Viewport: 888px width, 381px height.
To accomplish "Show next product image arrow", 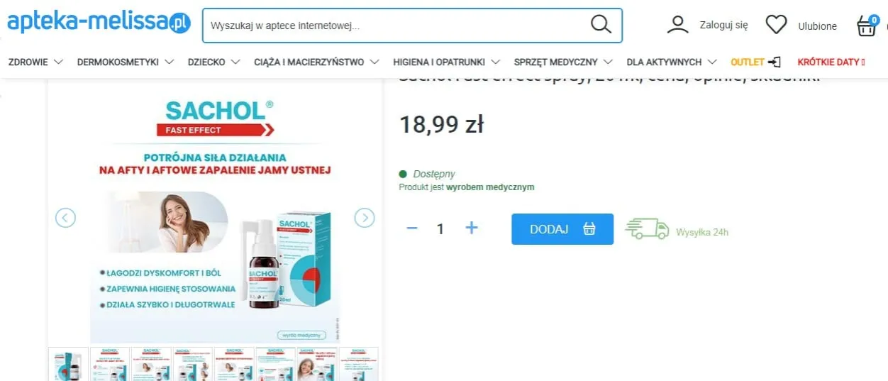I will (x=365, y=218).
